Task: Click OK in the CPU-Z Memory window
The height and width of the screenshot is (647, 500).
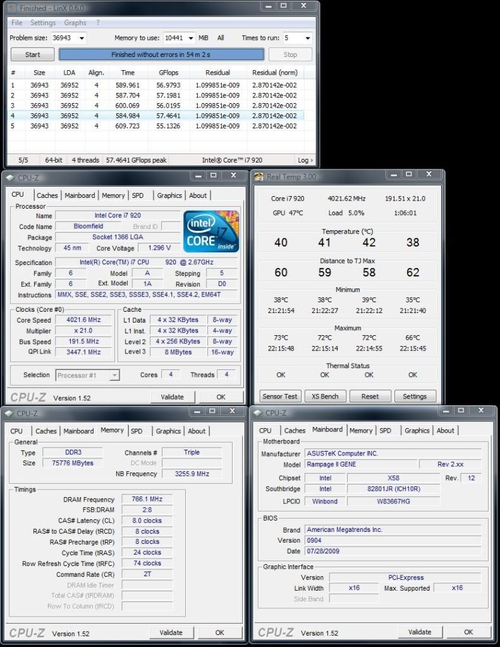Action: [220, 632]
